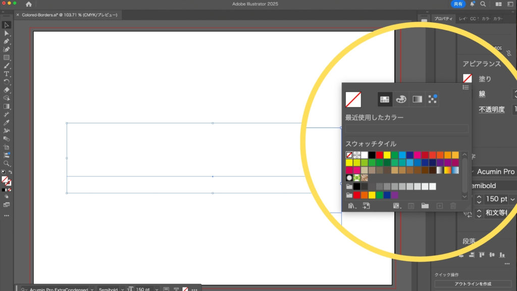The width and height of the screenshot is (517, 291).
Task: Select the swatches grid view button
Action: [x=385, y=99]
